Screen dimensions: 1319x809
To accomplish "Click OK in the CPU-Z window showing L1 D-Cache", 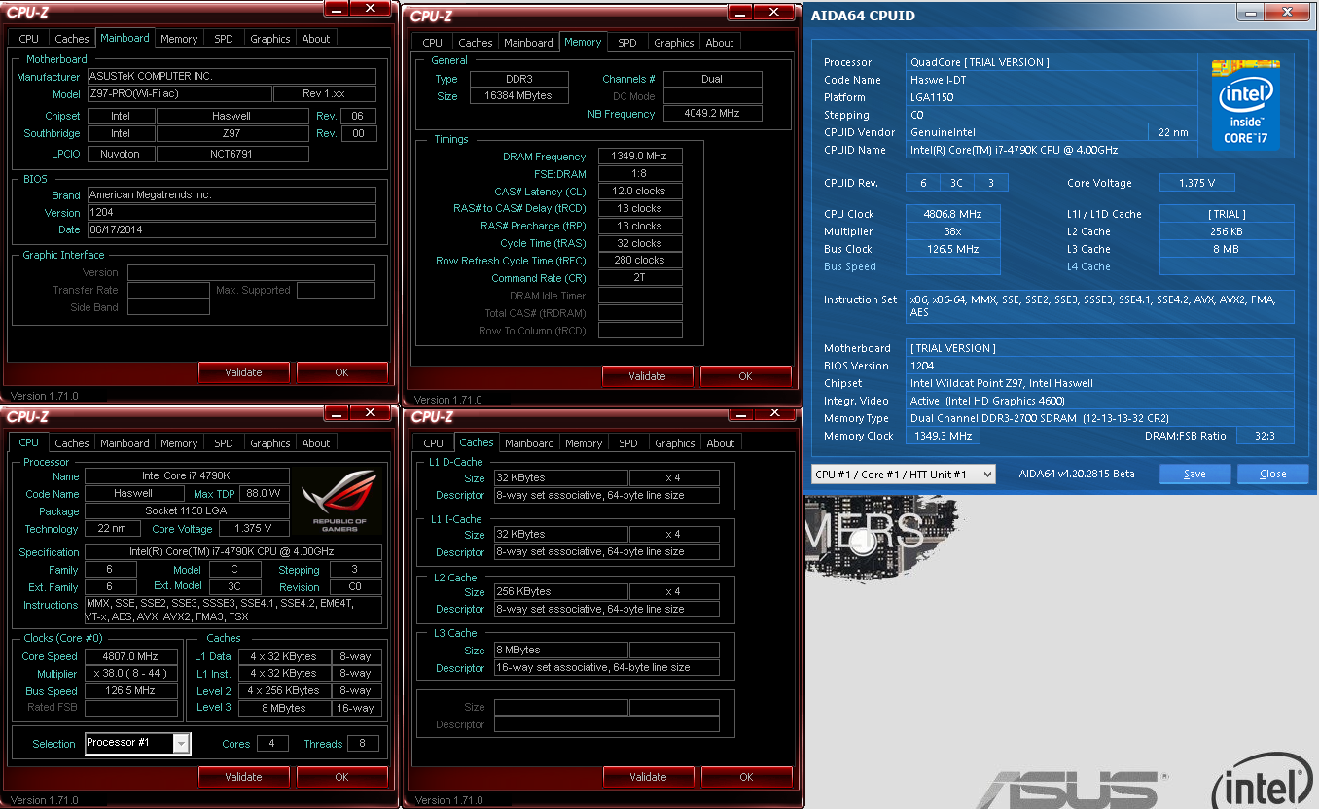I will coord(746,777).
